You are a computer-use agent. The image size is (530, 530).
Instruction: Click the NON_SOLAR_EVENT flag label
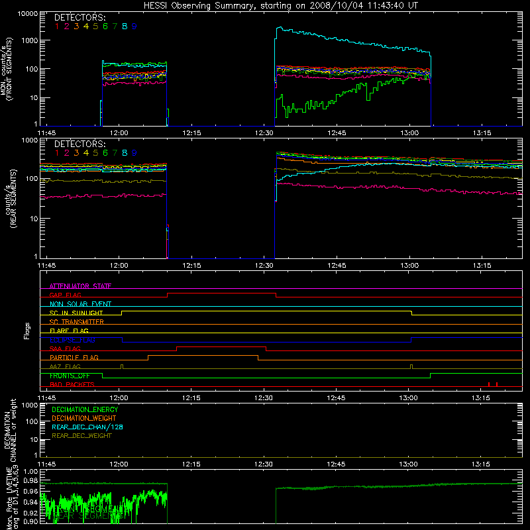point(80,304)
